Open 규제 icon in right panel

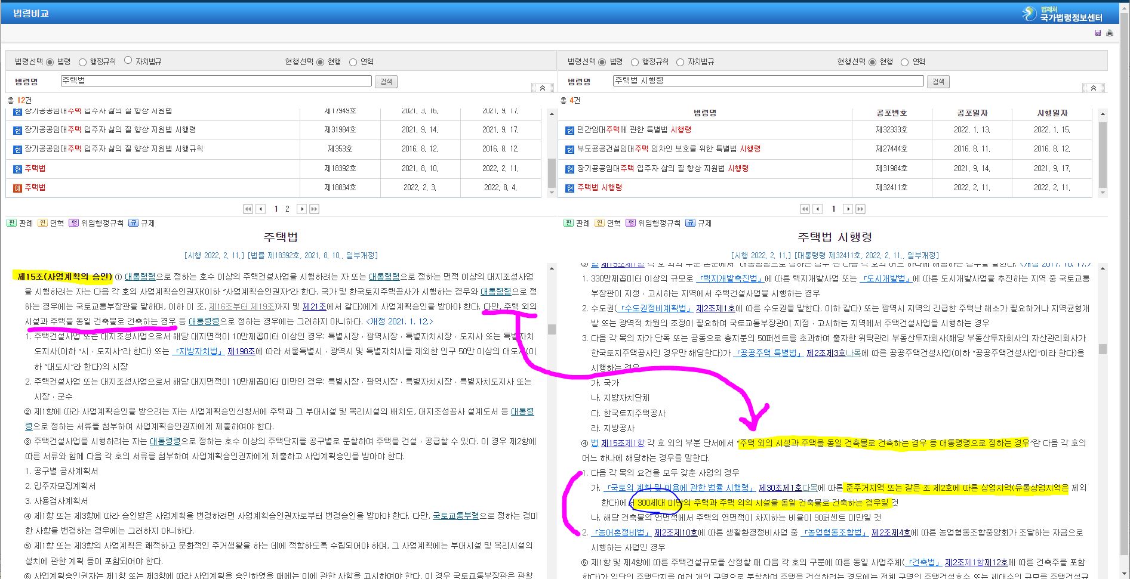[x=690, y=223]
